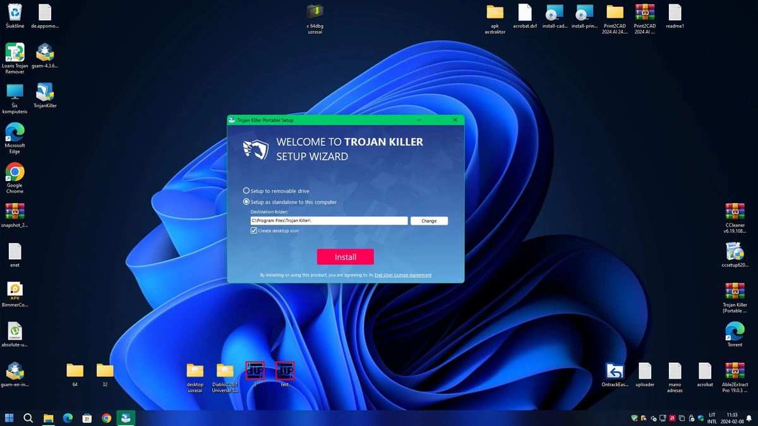This screenshot has width=758, height=426.
Task: Select the acrobat.dxf file icon
Action: coord(525,16)
